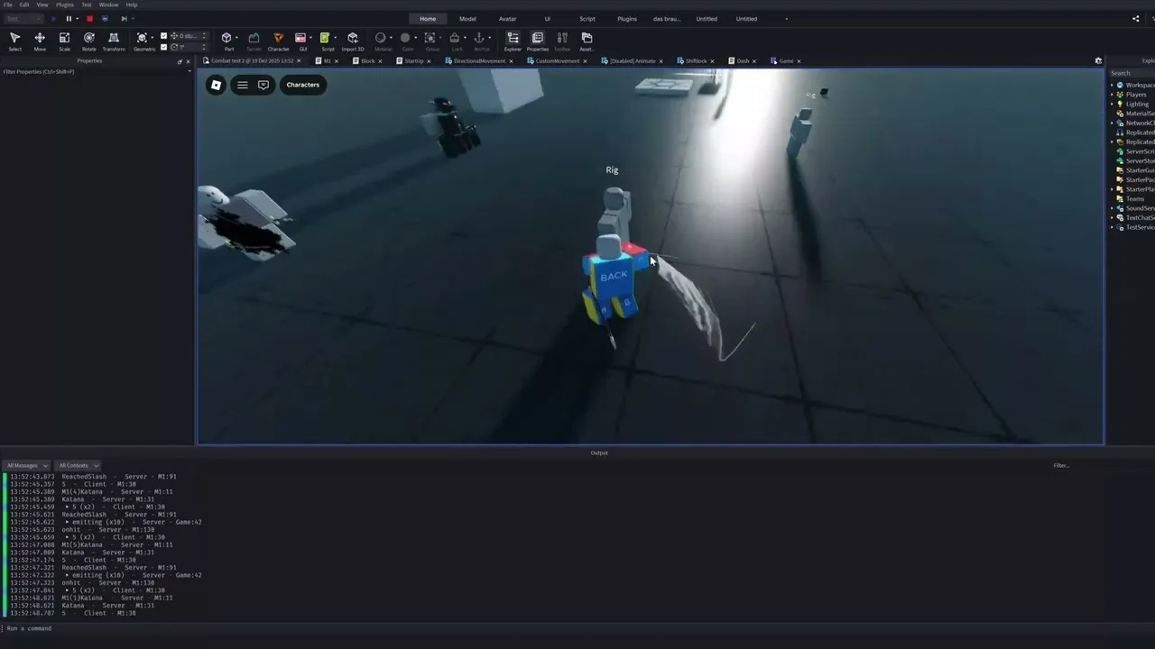Click the Characters button in viewport

click(x=303, y=85)
